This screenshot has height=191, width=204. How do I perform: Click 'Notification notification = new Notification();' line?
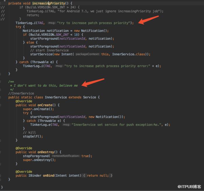[66, 31]
